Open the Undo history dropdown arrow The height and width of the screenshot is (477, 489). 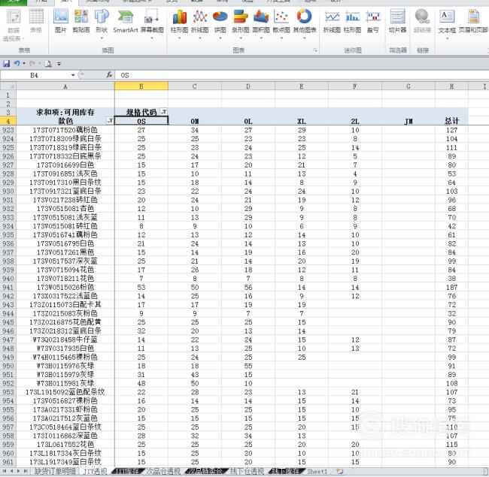tap(24, 64)
